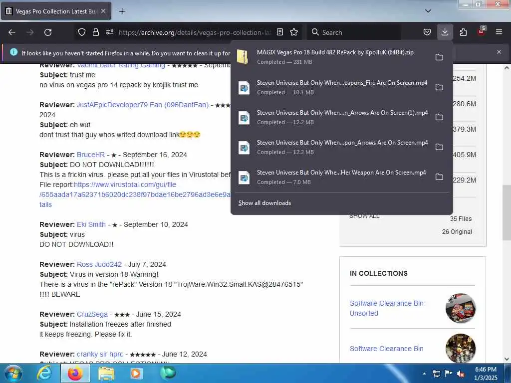Click the Unsorted collection thumbnail image
This screenshot has width=511, height=383.
[x=460, y=308]
